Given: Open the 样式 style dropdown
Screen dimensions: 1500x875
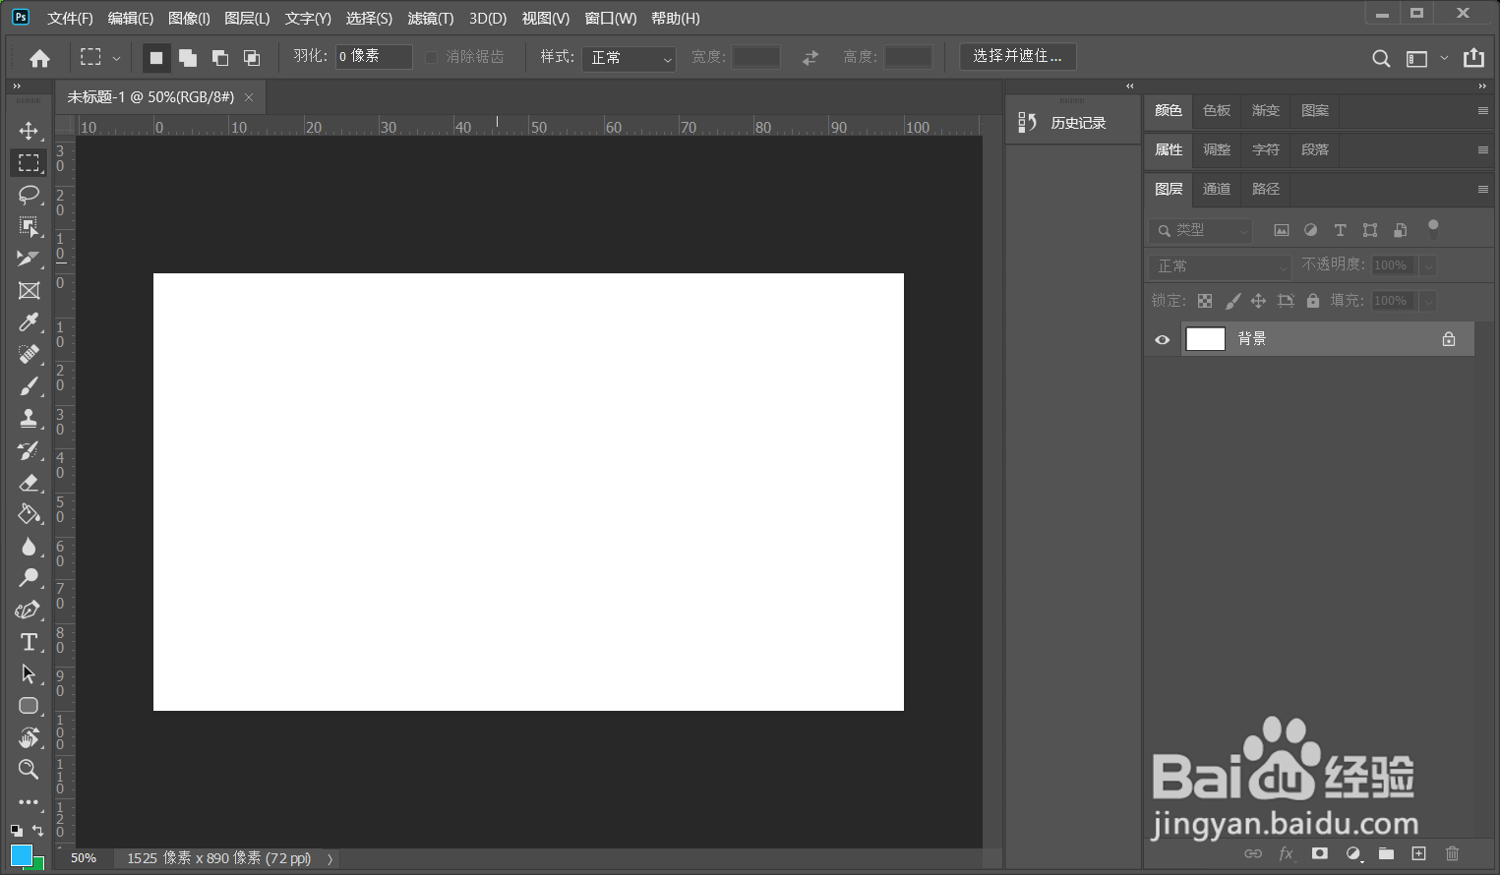Looking at the screenshot, I should [x=629, y=58].
